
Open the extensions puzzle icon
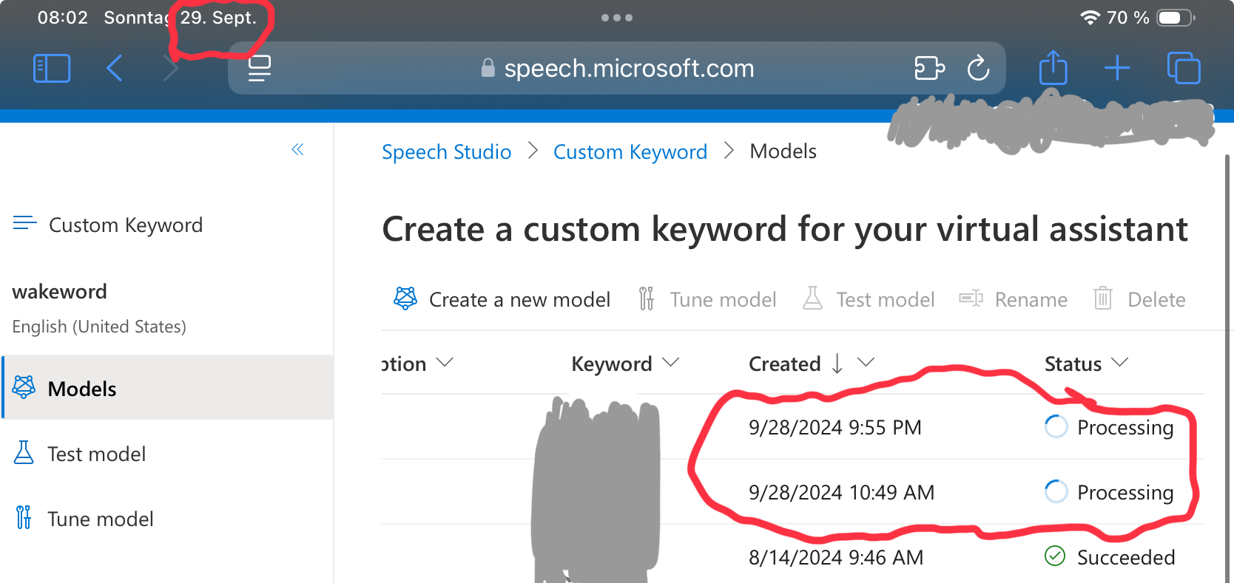tap(929, 69)
